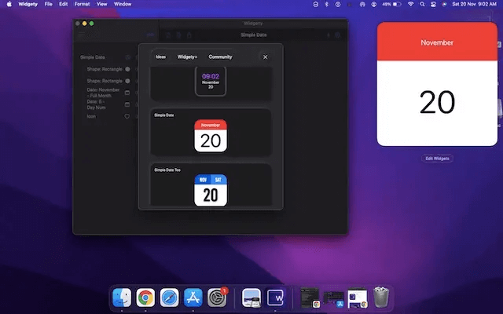Select the Community tab
Image resolution: width=503 pixels, height=314 pixels.
[220, 57]
